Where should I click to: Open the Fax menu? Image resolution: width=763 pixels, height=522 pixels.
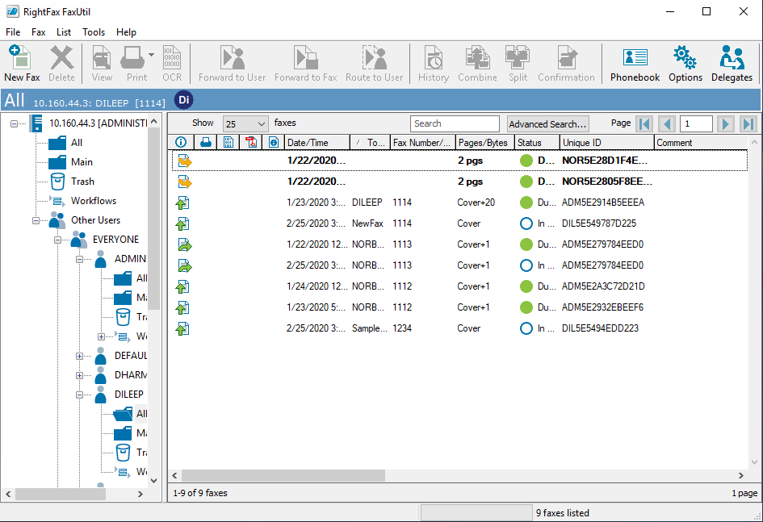click(39, 32)
